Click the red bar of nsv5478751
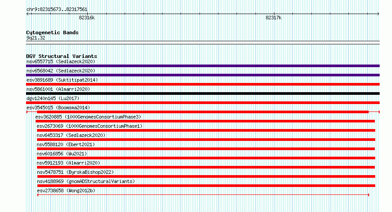Image resolution: width=392 pixels, height=212 pixels. pyautogui.click(x=206, y=176)
